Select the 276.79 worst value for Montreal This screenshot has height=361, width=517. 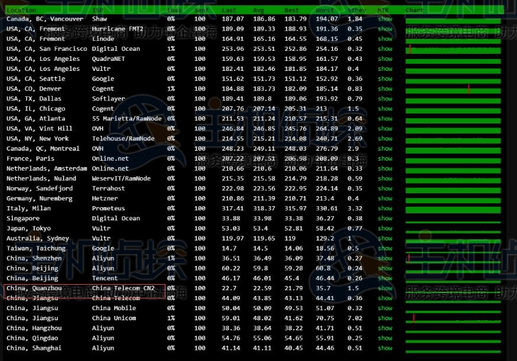(x=327, y=148)
